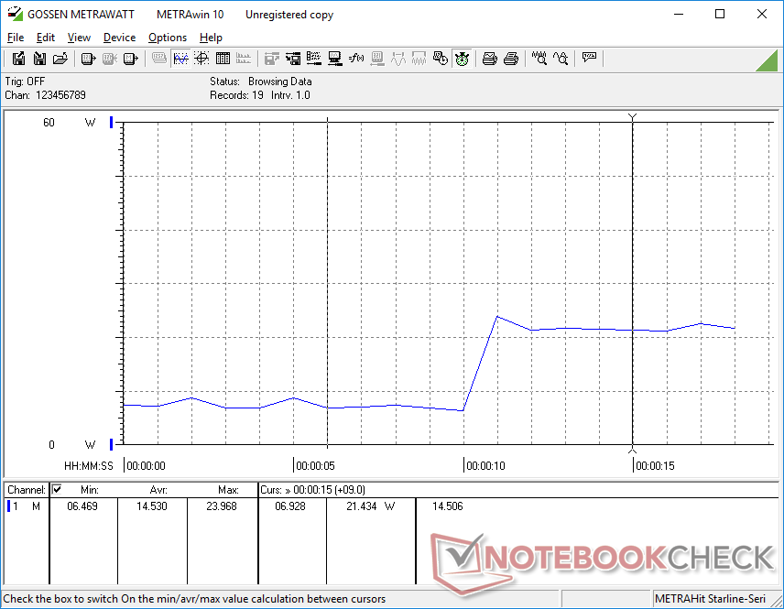Click the save-with-up-arrow toolbar icon
Screen dimensions: 784x609
(18, 59)
